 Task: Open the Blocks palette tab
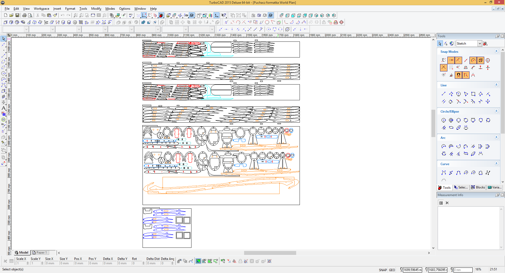478,187
